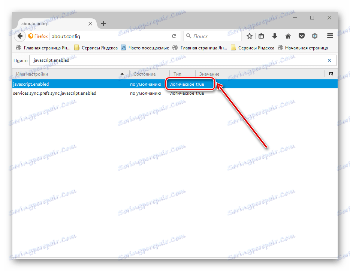350x271 pixels.
Task: Click логическое type in javascript.enabled row
Action: pos(182,84)
